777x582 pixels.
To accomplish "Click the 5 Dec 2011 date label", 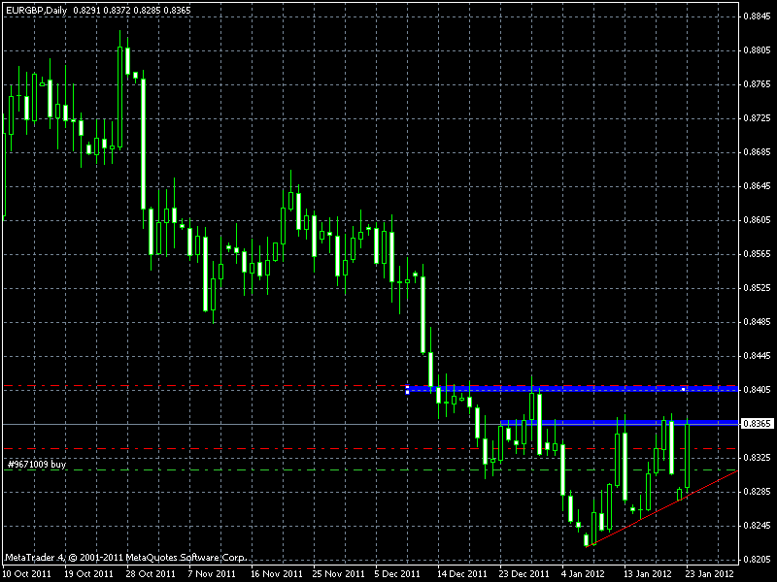I will coord(397,574).
